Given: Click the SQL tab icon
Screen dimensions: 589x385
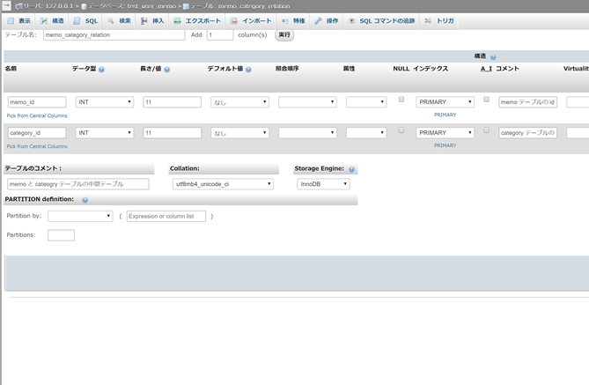Looking at the screenshot, I should pyautogui.click(x=77, y=21).
